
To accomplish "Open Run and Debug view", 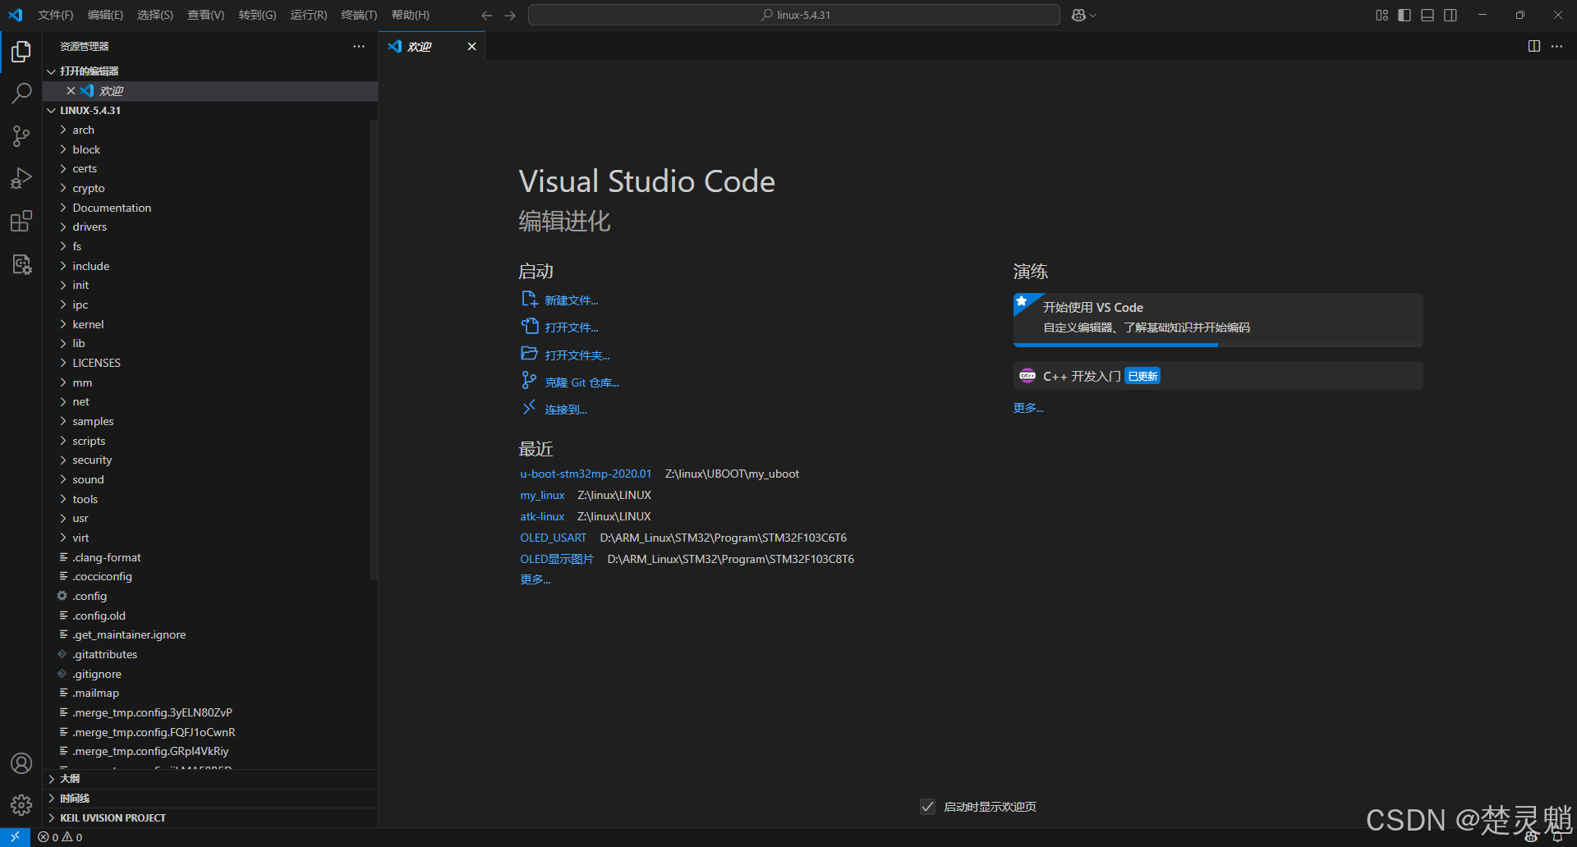I will click(21, 178).
